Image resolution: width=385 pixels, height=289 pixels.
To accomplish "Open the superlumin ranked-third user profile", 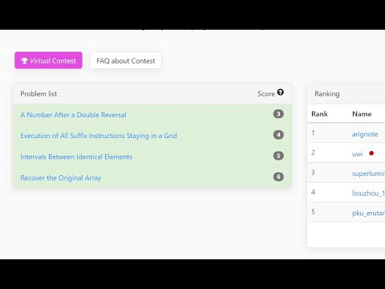I will pyautogui.click(x=368, y=173).
